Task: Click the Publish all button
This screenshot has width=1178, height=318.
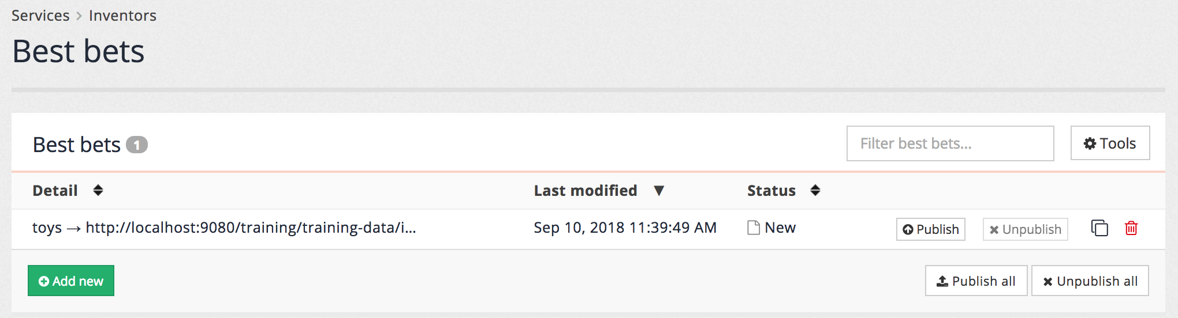Action: pyautogui.click(x=976, y=281)
